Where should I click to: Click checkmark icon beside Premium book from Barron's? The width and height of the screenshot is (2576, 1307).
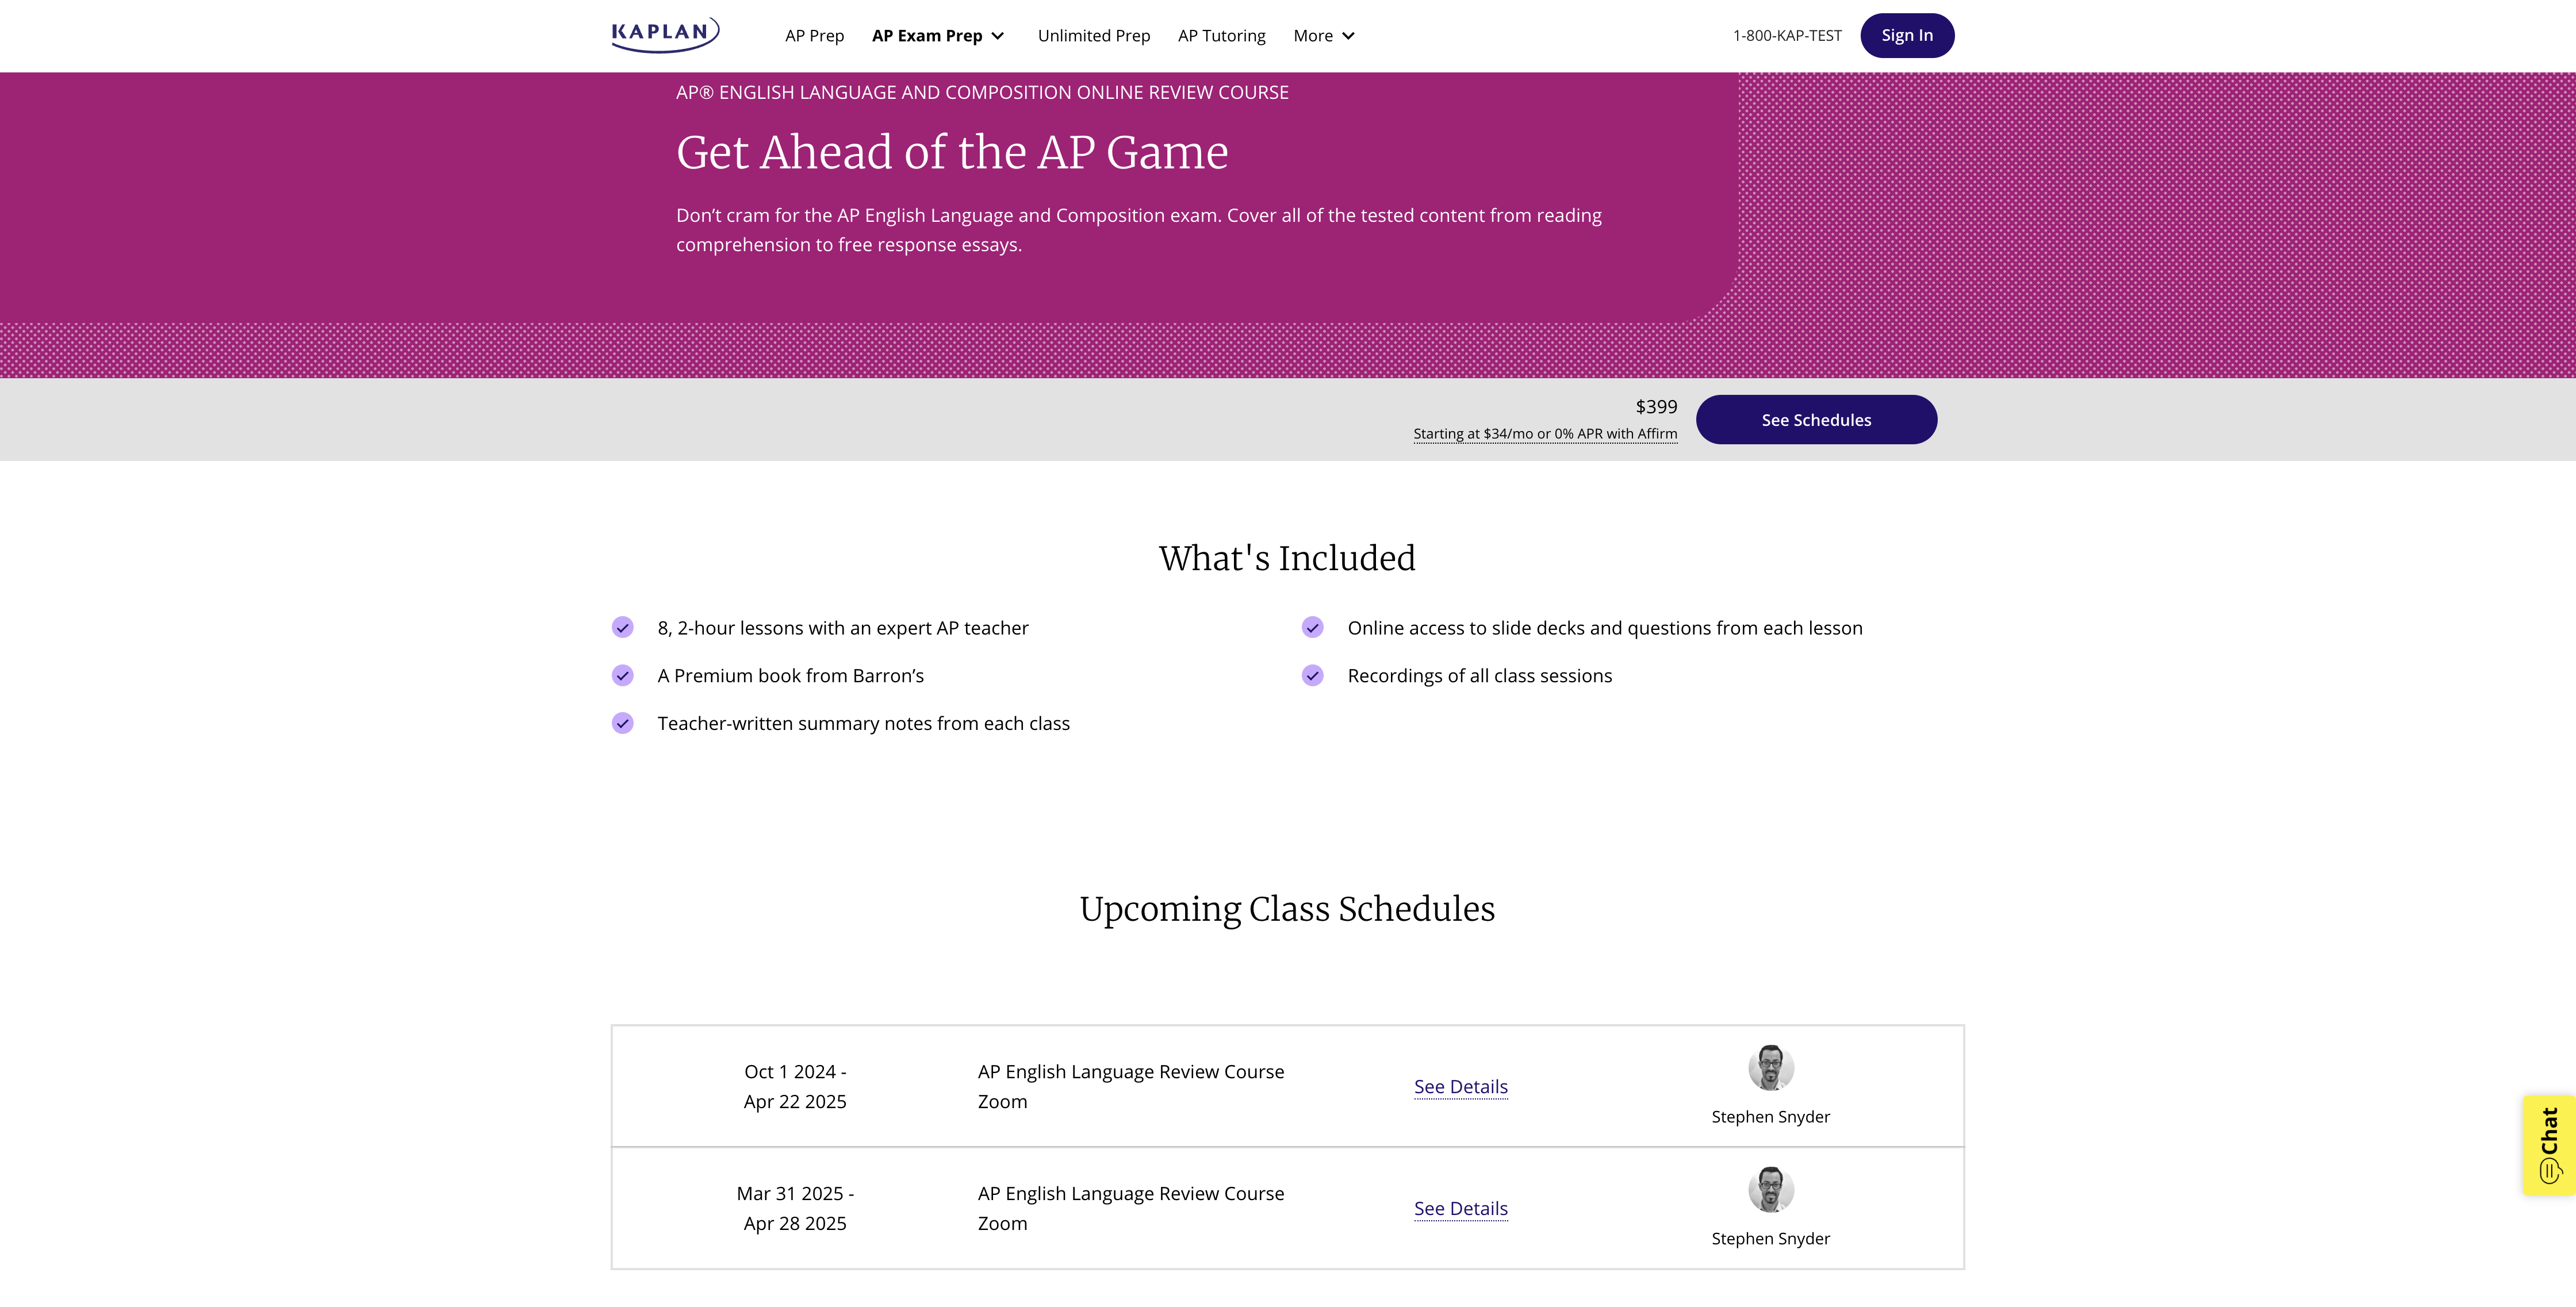point(623,675)
